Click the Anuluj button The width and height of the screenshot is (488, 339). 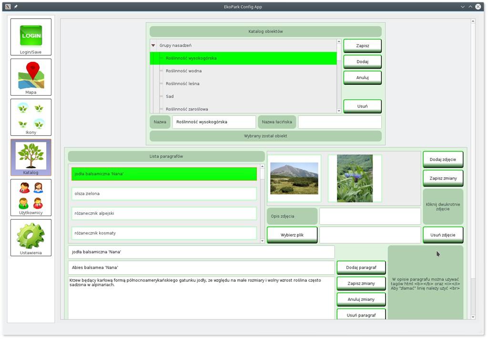362,78
